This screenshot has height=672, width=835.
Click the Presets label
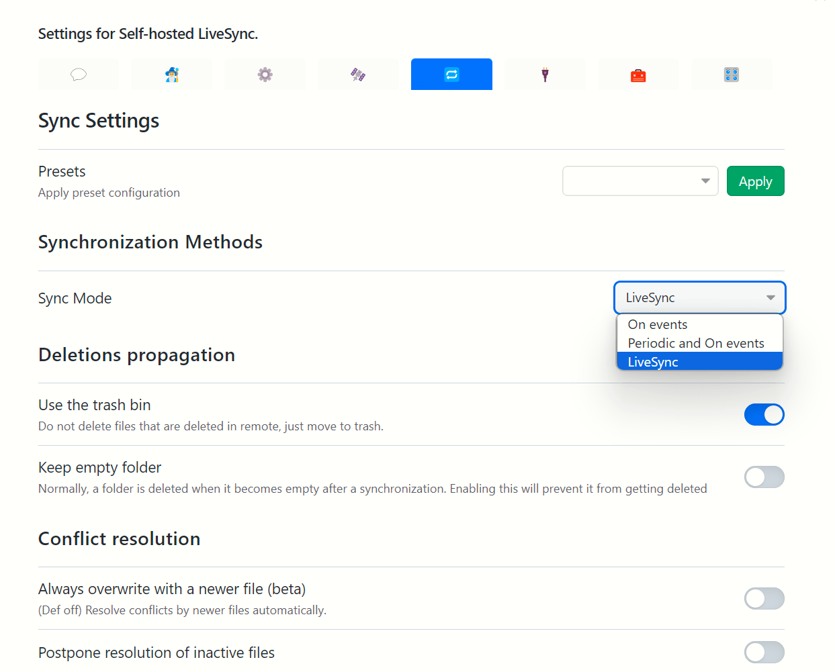pos(62,171)
